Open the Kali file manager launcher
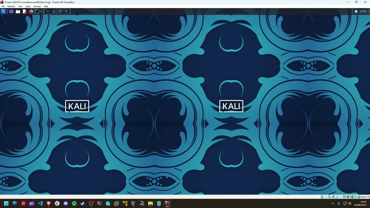The width and height of the screenshot is (370, 208). [x=18, y=11]
